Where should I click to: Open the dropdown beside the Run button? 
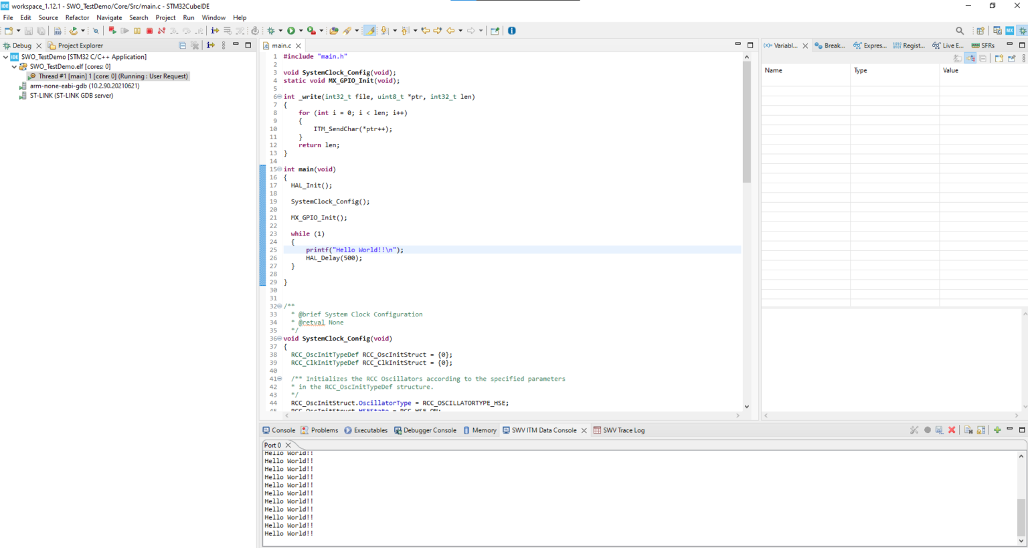click(x=301, y=30)
